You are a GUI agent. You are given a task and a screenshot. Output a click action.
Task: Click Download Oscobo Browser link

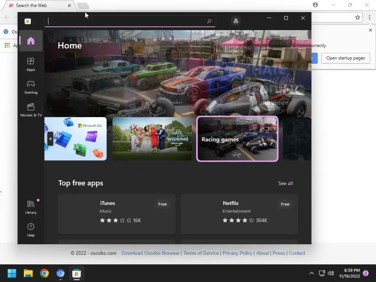[150, 253]
